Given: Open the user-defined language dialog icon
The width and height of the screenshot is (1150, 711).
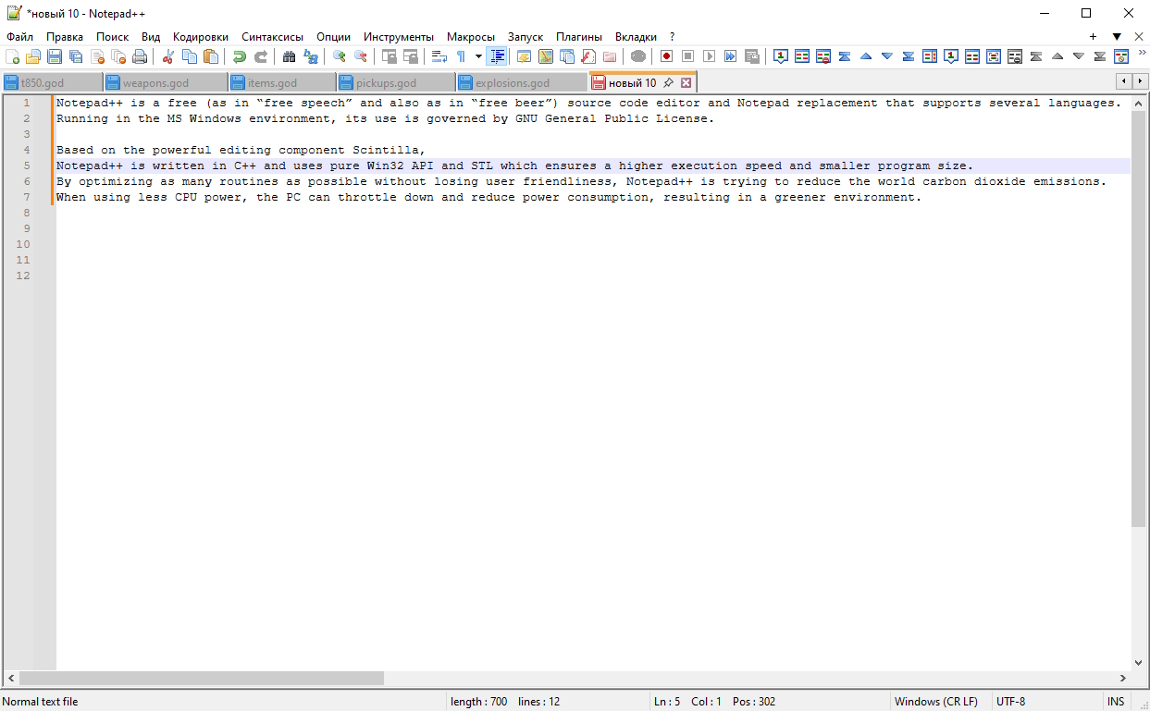Looking at the screenshot, I should click(x=524, y=56).
